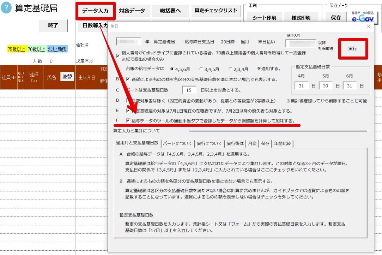This screenshot has width=382, height=255.
Task: Select the 4,5,6月 radio option
Action: pos(172,69)
